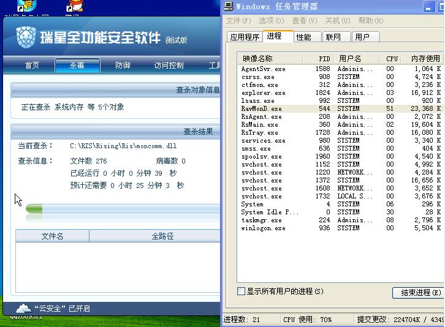
Task: Select svchost.exe with PID 1220
Action: coord(341,172)
